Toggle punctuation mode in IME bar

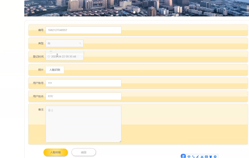(193, 157)
